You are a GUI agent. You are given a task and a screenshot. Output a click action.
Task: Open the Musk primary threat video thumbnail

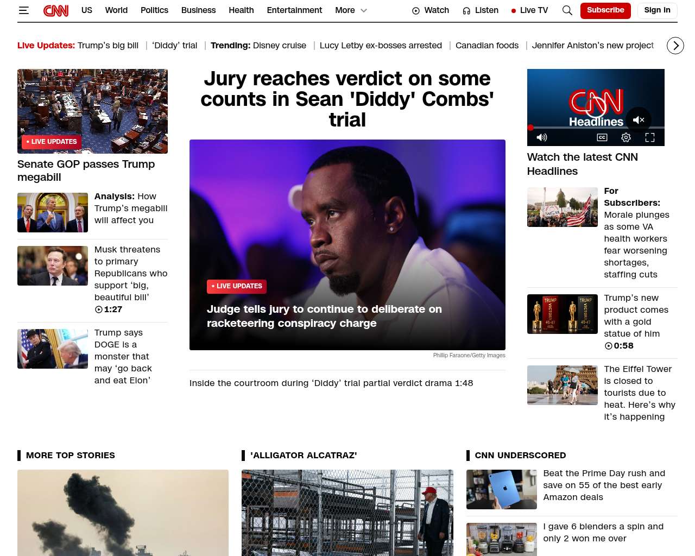(53, 266)
